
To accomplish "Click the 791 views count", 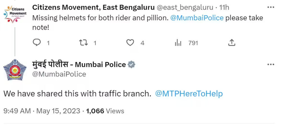I will [x=193, y=43].
